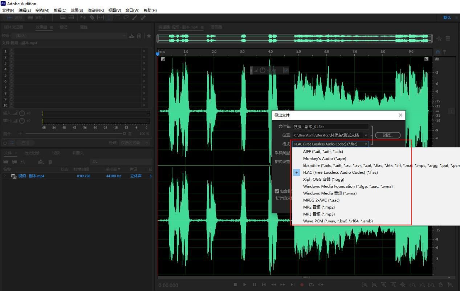Viewport: 460px width, 291px height.
Task: Toggle include markers checkbox in export dialog
Action: [x=277, y=191]
